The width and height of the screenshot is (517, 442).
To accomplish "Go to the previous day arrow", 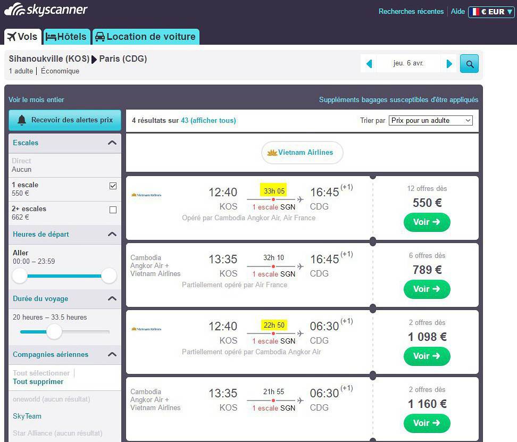I will click(x=369, y=64).
